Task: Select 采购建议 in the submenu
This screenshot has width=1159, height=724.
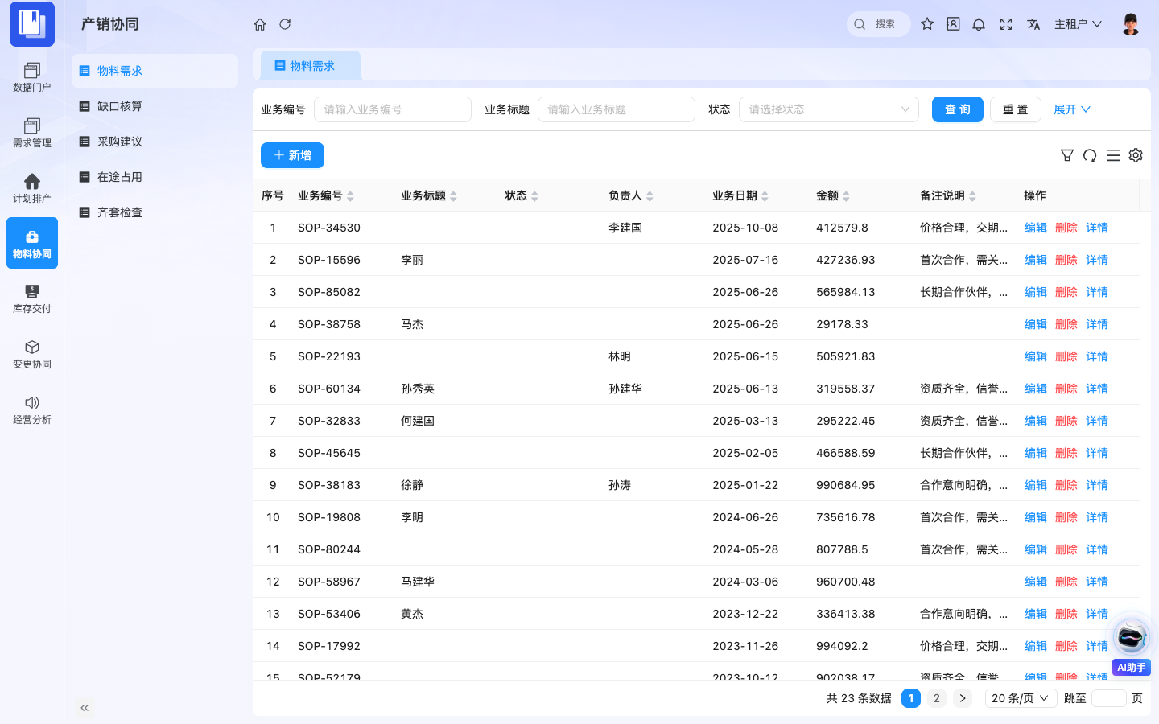Action: (x=155, y=142)
